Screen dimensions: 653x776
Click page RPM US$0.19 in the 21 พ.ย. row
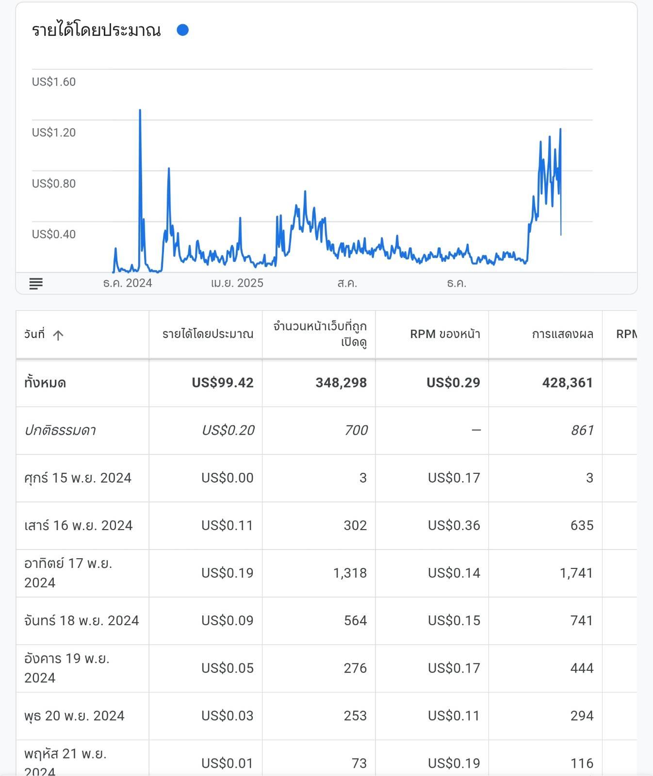[454, 763]
